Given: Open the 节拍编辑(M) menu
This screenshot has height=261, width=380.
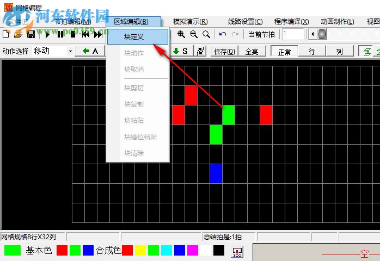Looking at the screenshot, I should (x=73, y=22).
